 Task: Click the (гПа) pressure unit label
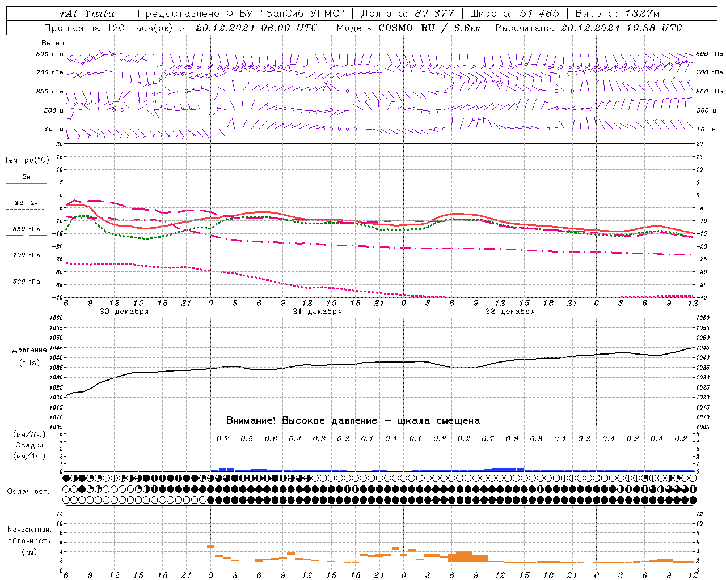pyautogui.click(x=29, y=362)
